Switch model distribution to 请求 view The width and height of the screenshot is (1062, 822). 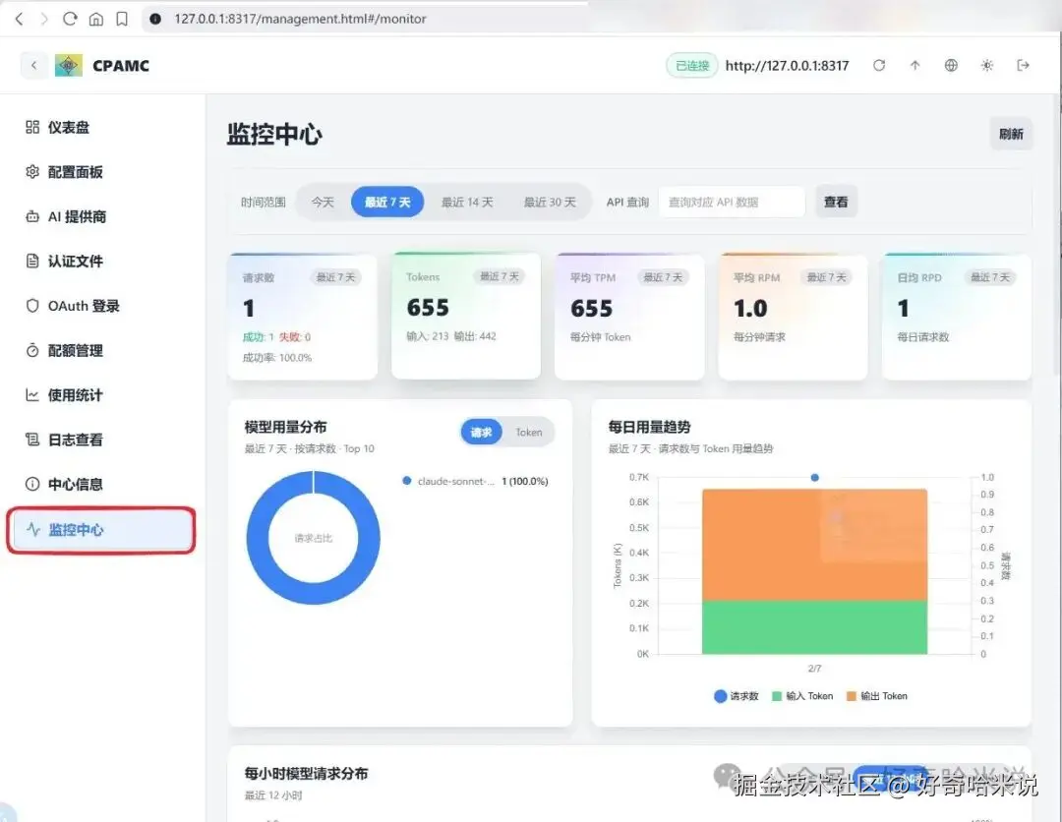click(482, 432)
